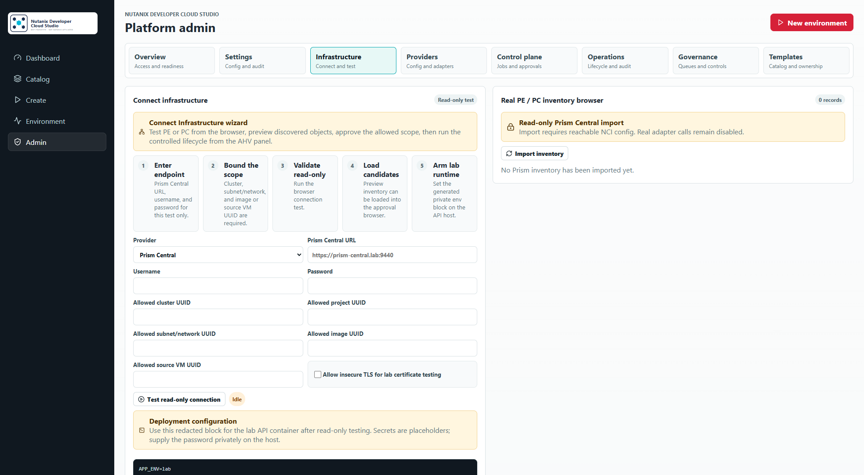
Task: Click the New environment button
Action: click(812, 23)
